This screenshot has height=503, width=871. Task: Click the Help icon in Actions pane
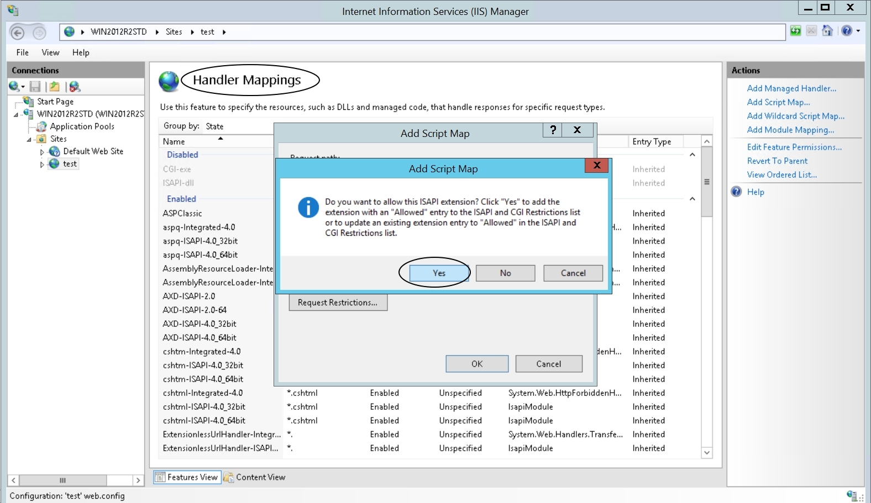coord(736,192)
